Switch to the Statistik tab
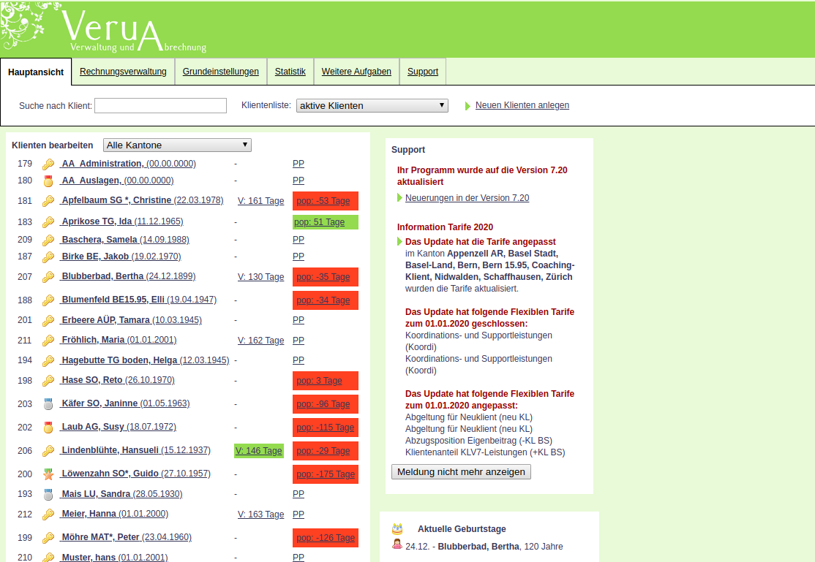This screenshot has height=562, width=815. point(290,72)
